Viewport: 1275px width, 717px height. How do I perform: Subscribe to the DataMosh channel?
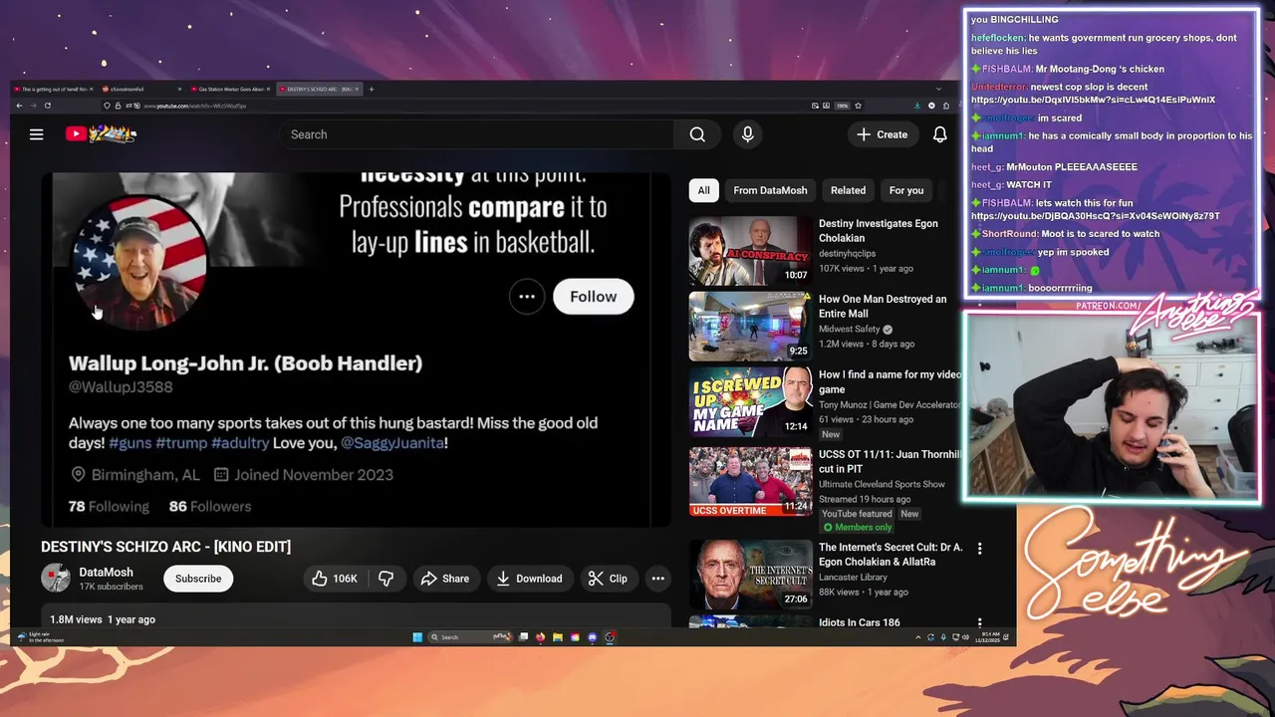(x=198, y=579)
